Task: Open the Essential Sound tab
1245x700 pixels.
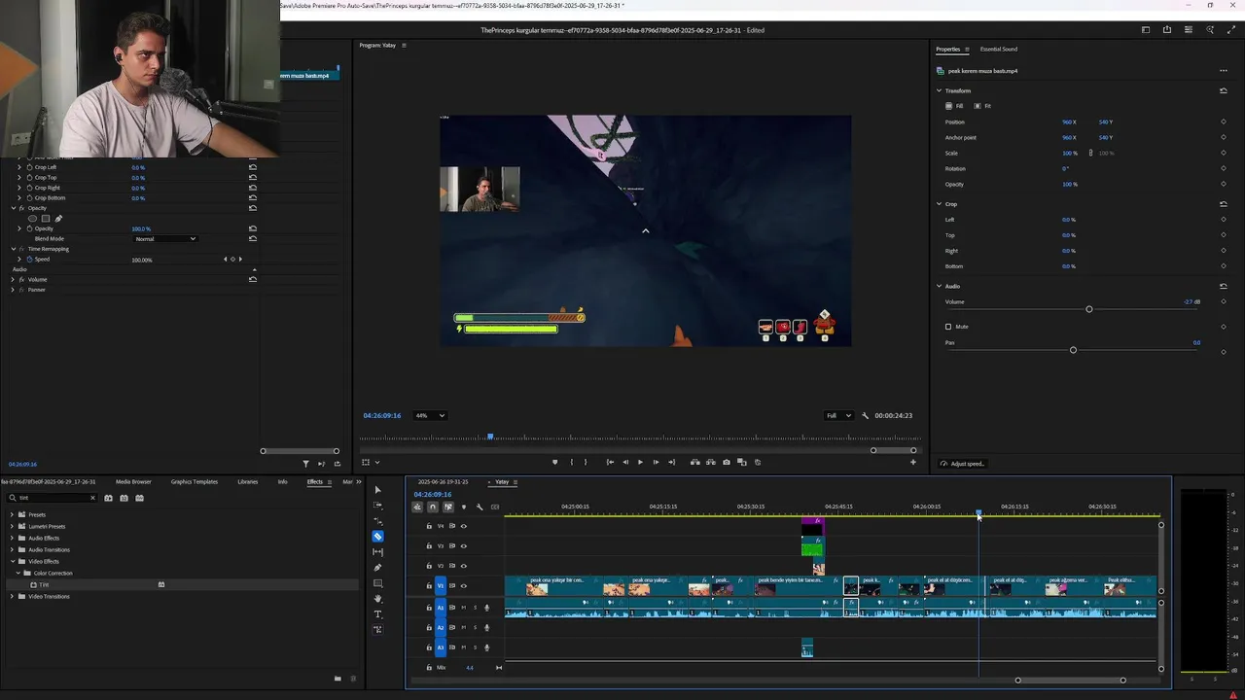Action: [x=999, y=49]
